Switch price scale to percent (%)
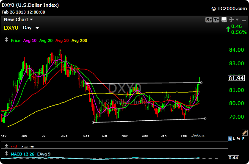 point(238,139)
